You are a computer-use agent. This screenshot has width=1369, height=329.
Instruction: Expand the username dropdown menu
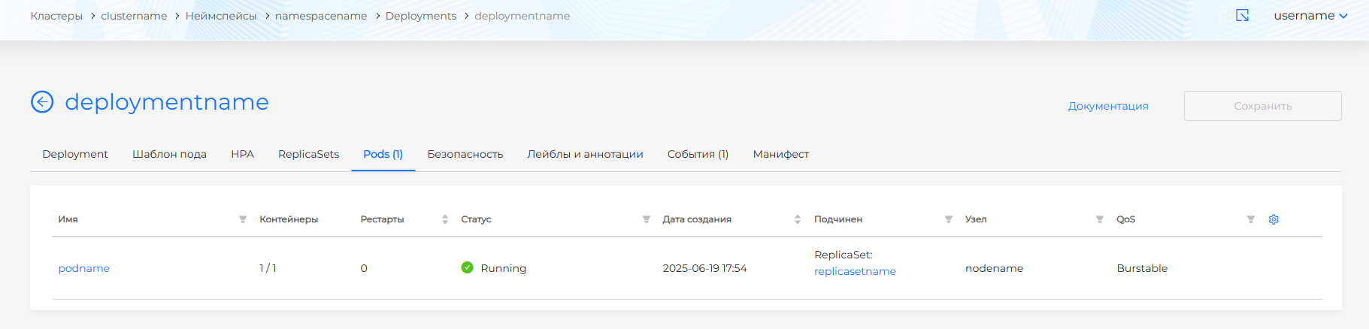[1310, 16]
